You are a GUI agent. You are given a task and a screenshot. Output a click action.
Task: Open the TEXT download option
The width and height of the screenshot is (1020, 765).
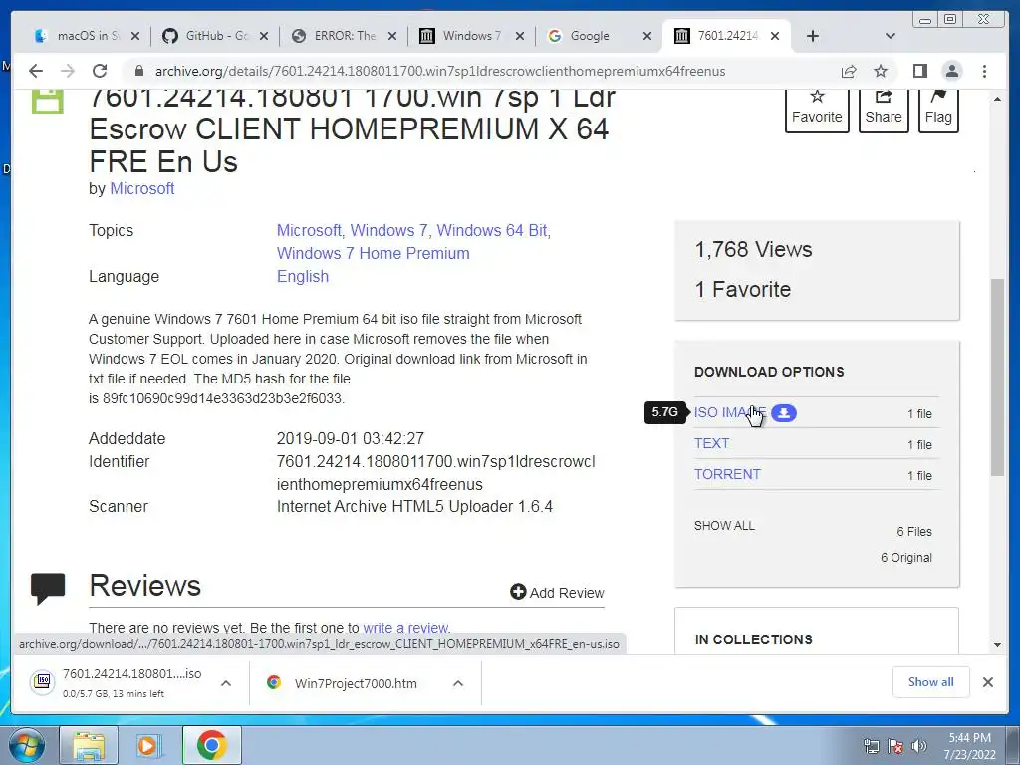[x=711, y=443]
